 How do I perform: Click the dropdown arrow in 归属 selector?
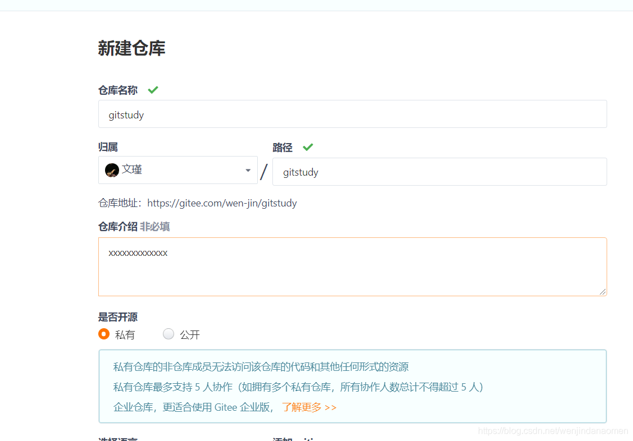248,171
